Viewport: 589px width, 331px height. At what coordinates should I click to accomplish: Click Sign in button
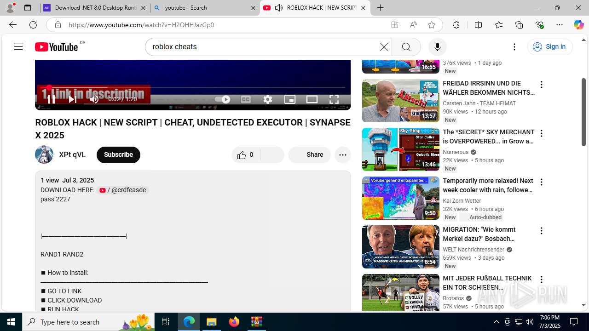coord(550,46)
